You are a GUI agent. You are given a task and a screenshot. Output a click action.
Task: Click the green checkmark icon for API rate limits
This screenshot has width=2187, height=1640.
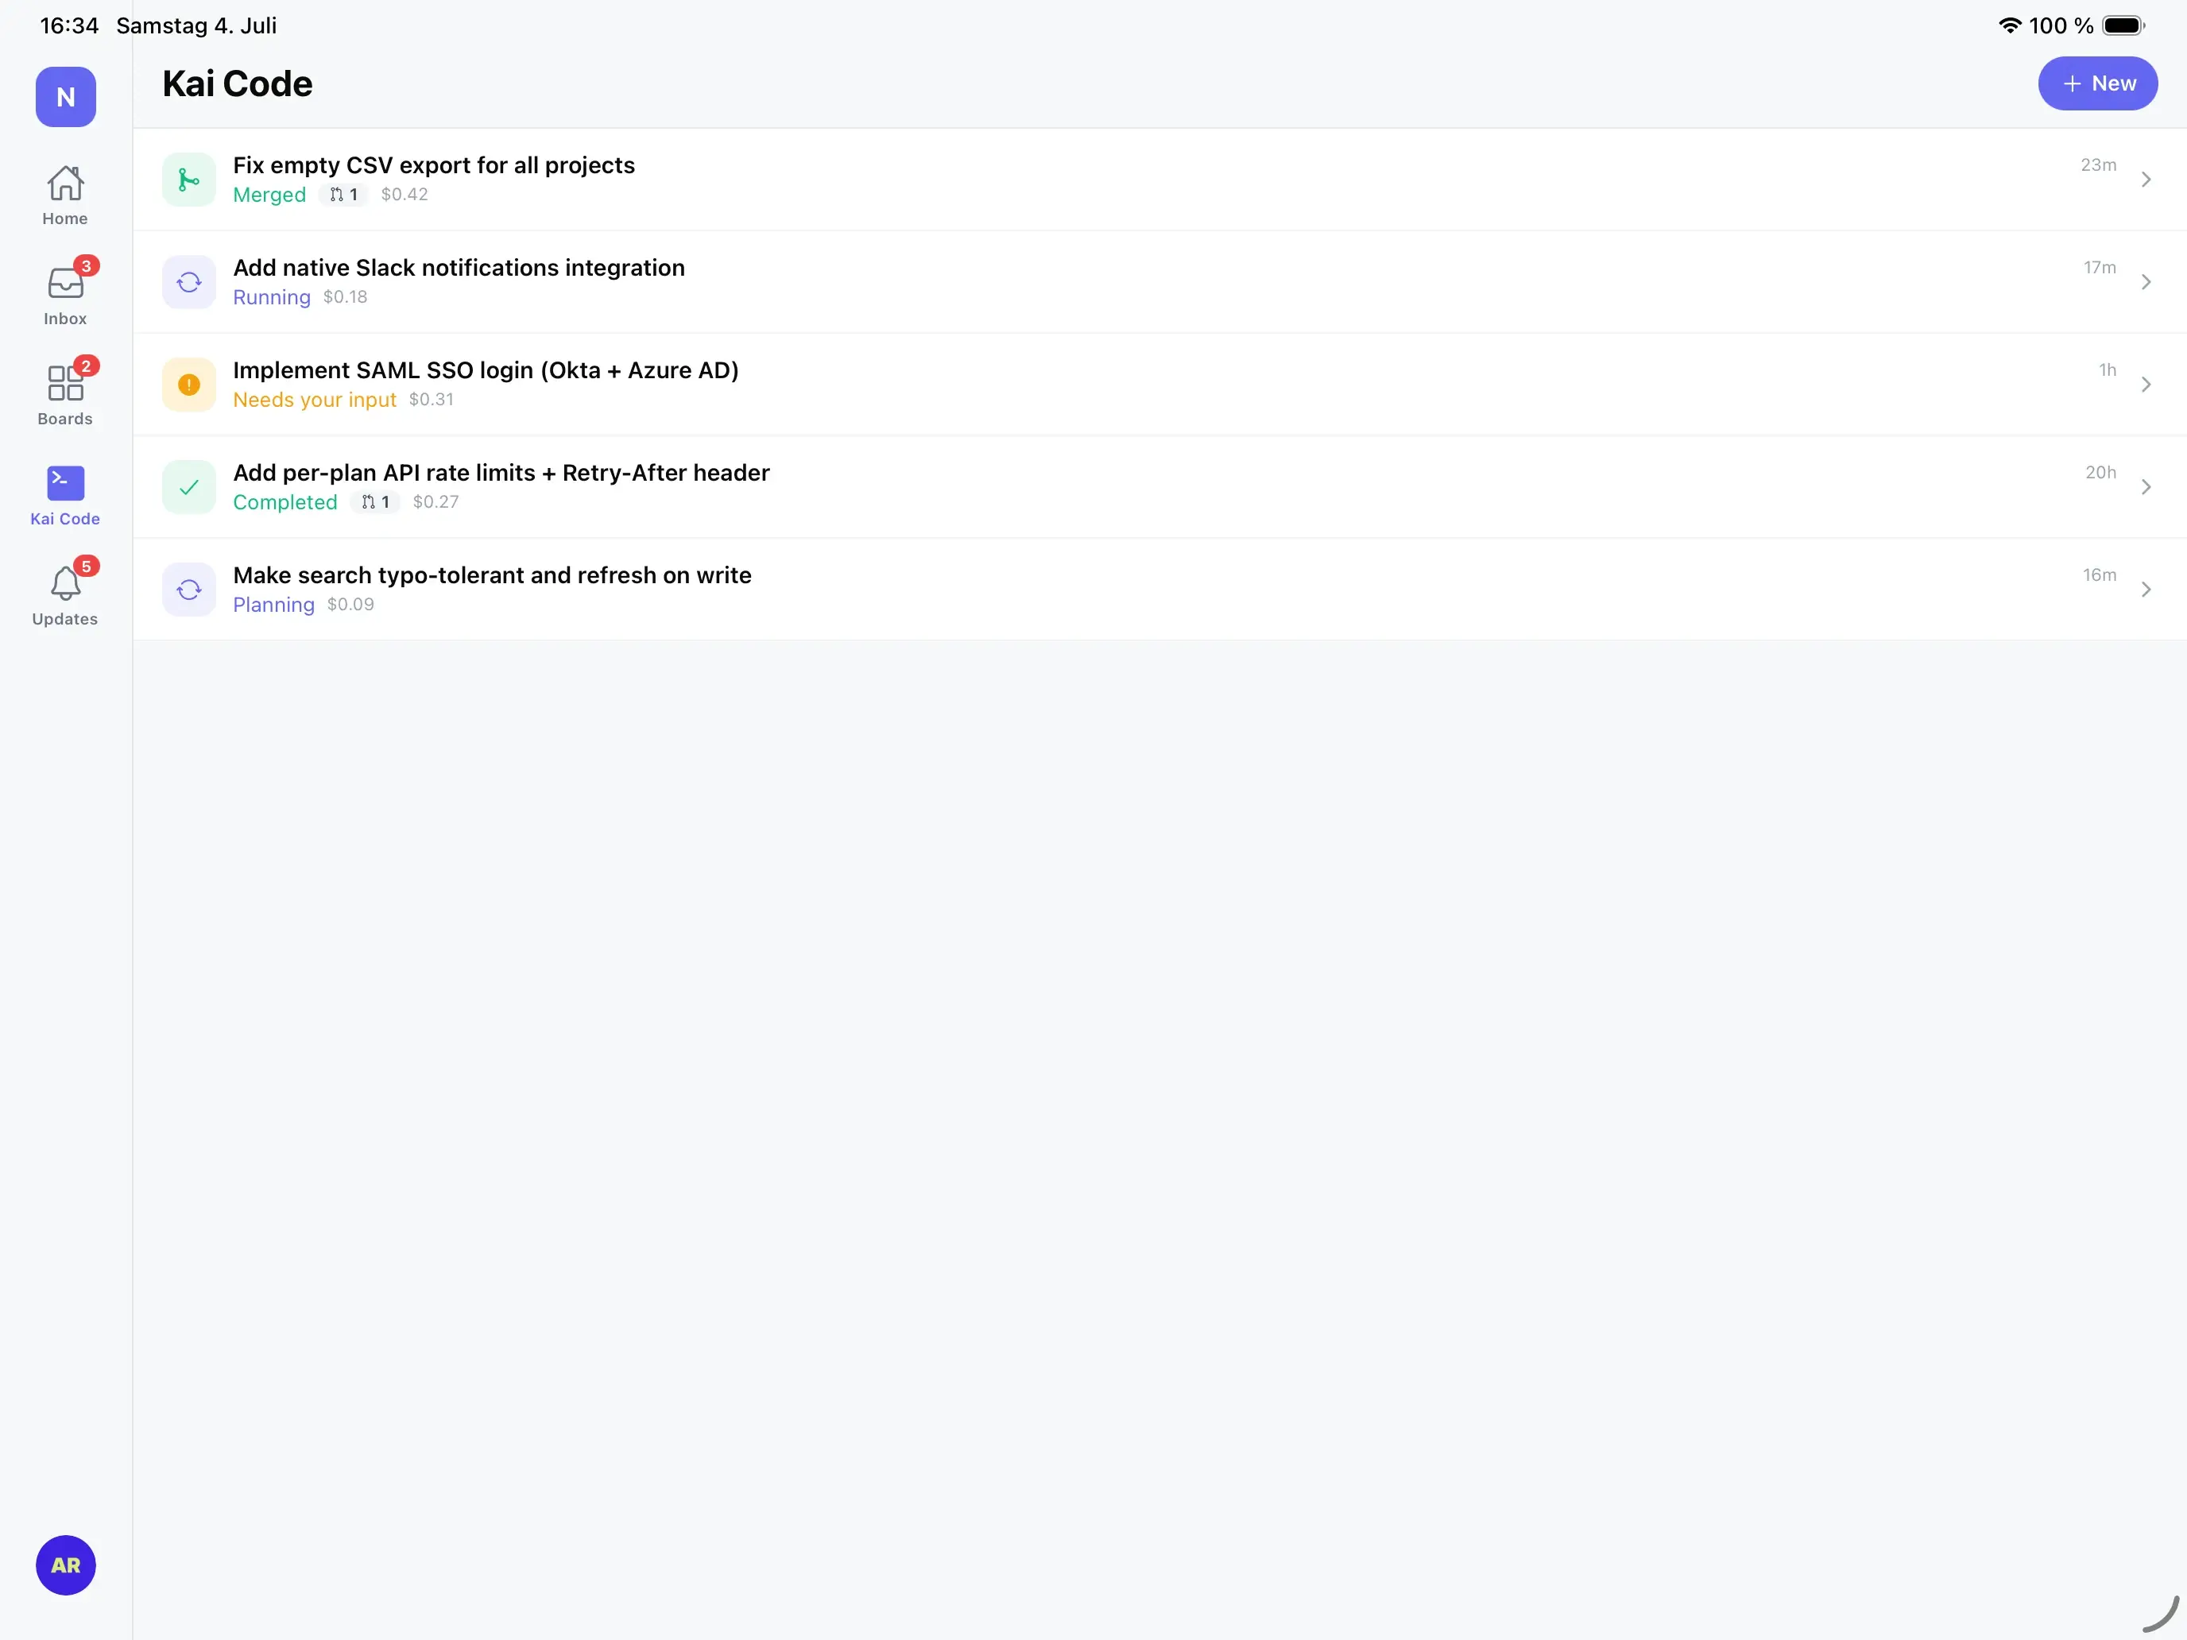click(x=189, y=487)
